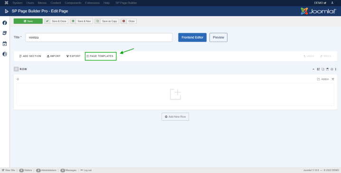Click Administrators count in status bar

coord(46,170)
